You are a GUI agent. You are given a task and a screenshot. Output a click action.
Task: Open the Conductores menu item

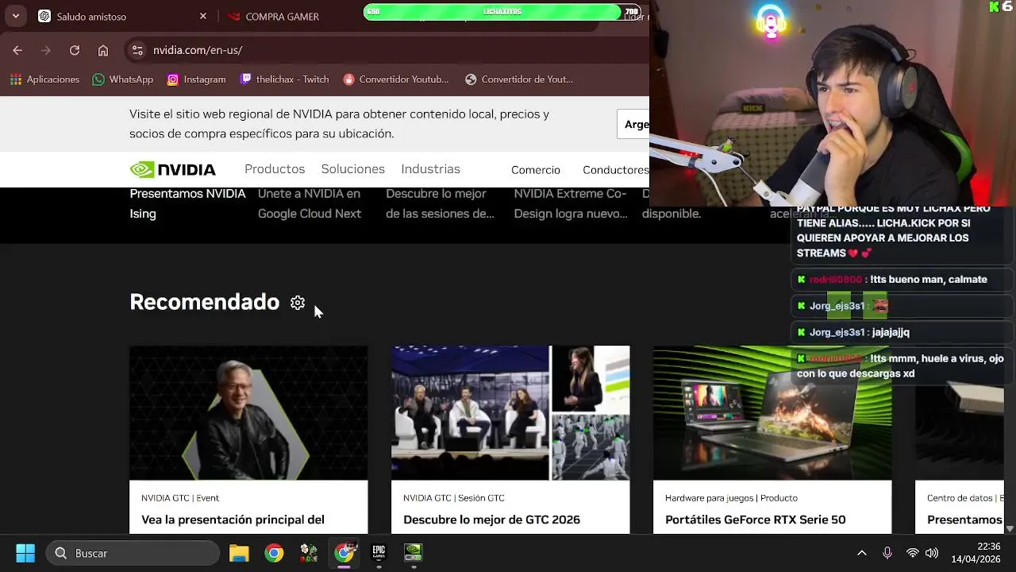616,170
